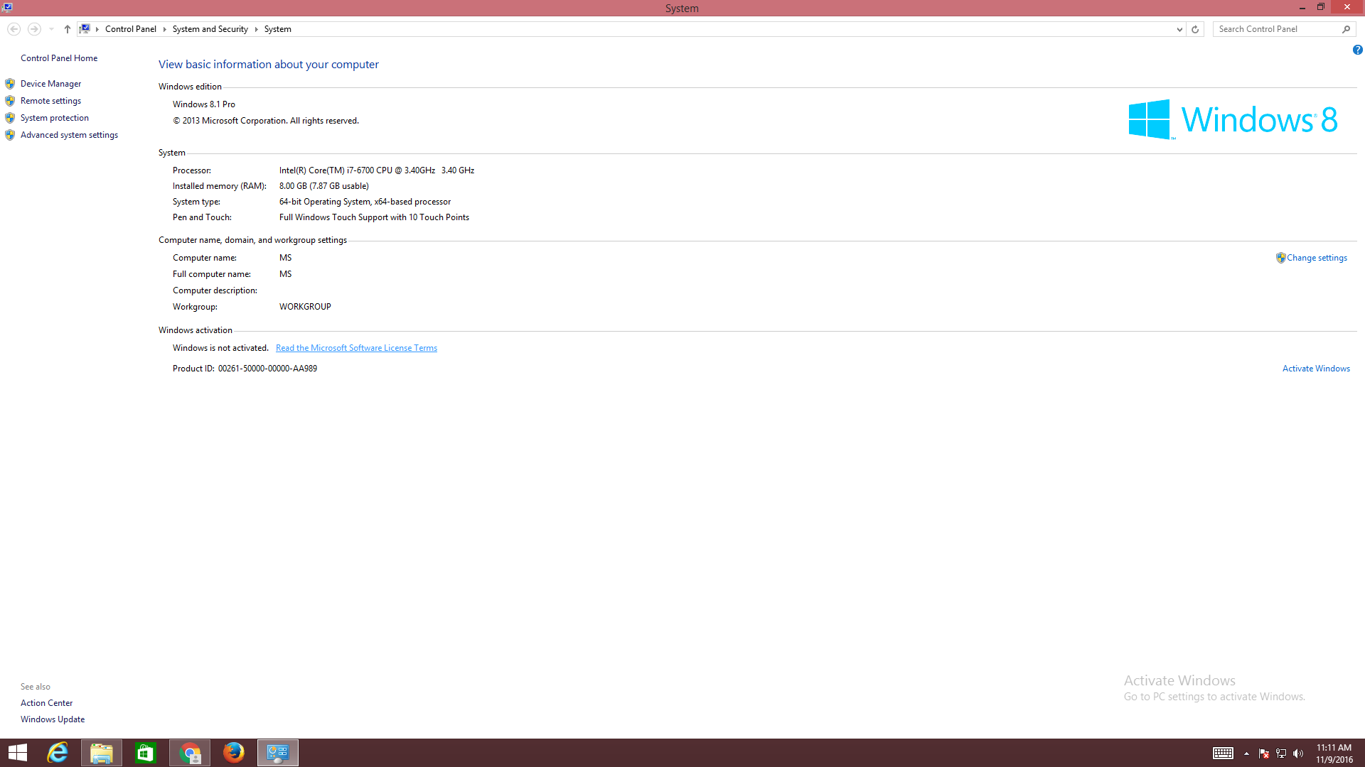Minimize the System window
The width and height of the screenshot is (1365, 767).
[x=1302, y=7]
